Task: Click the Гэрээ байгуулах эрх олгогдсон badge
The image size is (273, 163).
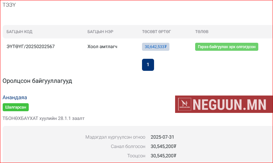Action: pyautogui.click(x=227, y=47)
